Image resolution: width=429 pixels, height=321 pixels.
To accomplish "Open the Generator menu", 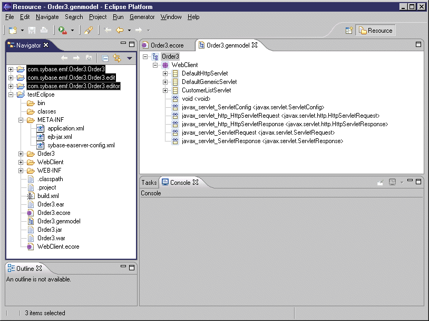I will click(142, 17).
